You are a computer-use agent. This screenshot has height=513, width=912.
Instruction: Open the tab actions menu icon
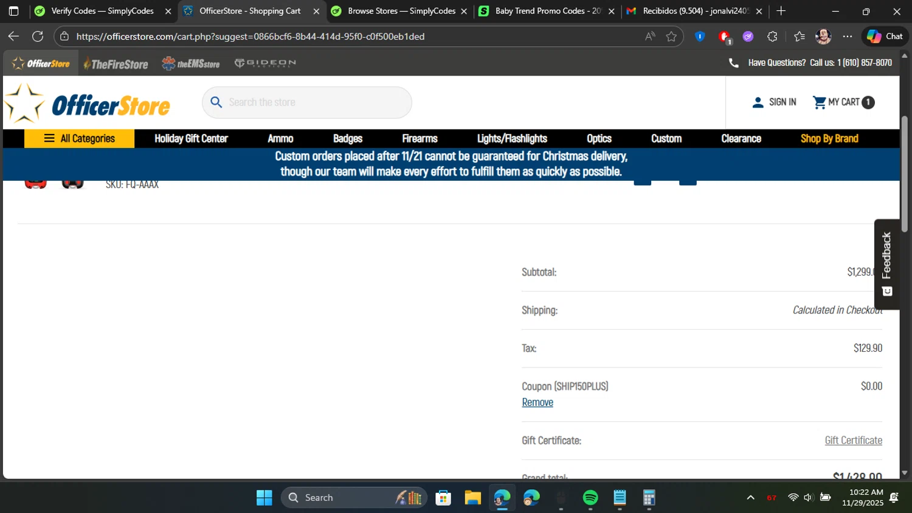coord(13,11)
